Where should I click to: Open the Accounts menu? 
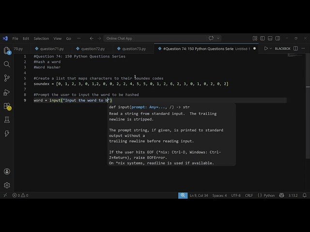(7, 171)
